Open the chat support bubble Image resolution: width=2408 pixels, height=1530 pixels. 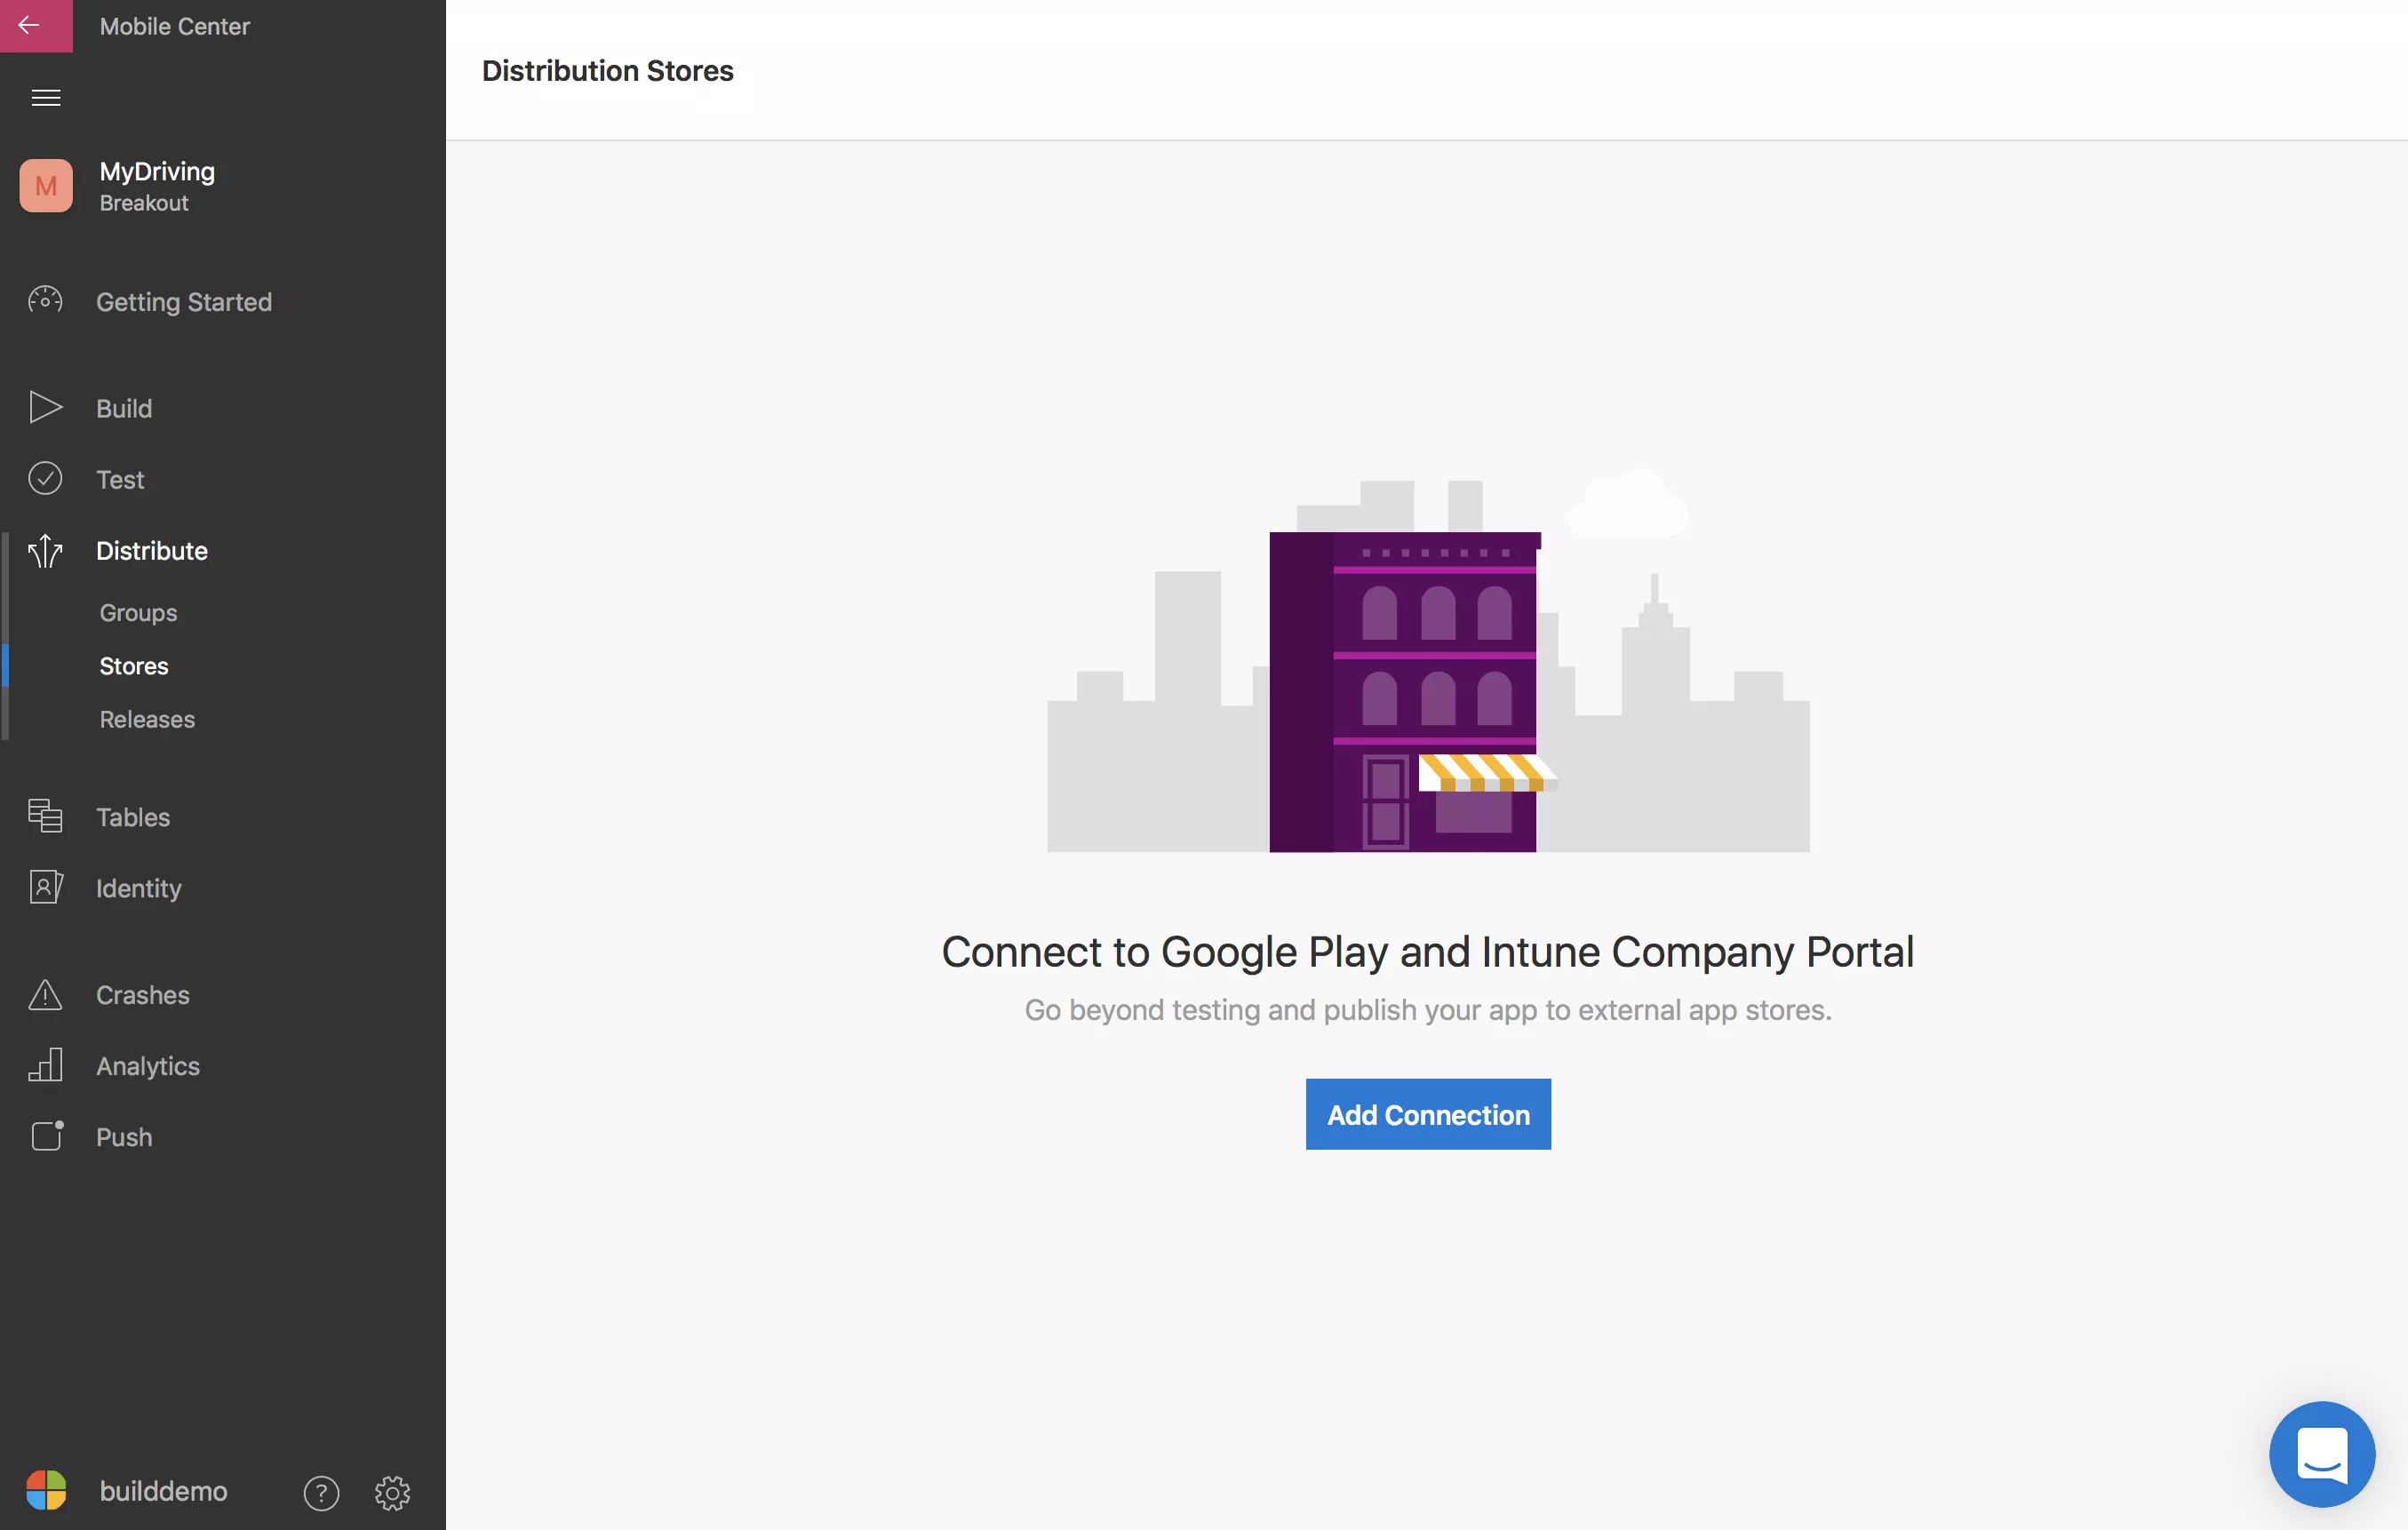[2322, 1453]
